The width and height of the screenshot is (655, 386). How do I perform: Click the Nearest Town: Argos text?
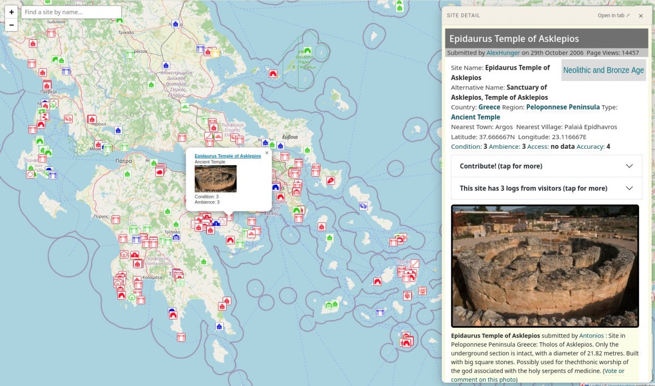[x=482, y=127]
